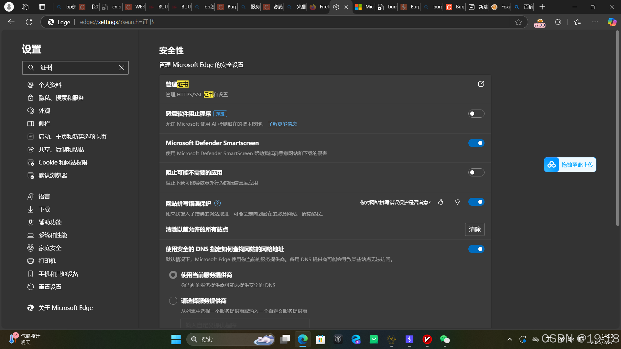Disable Microsoft Defender Smartscreen toggle

point(476,143)
